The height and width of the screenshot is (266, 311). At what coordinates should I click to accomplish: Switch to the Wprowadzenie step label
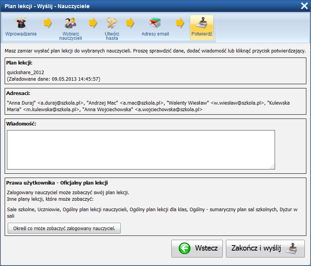click(21, 34)
